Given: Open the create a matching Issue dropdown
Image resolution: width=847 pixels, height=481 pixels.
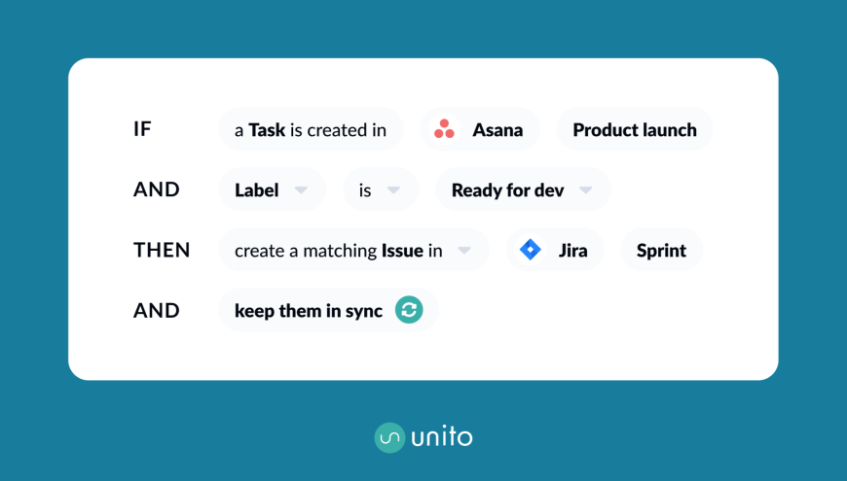Looking at the screenshot, I should coord(464,250).
